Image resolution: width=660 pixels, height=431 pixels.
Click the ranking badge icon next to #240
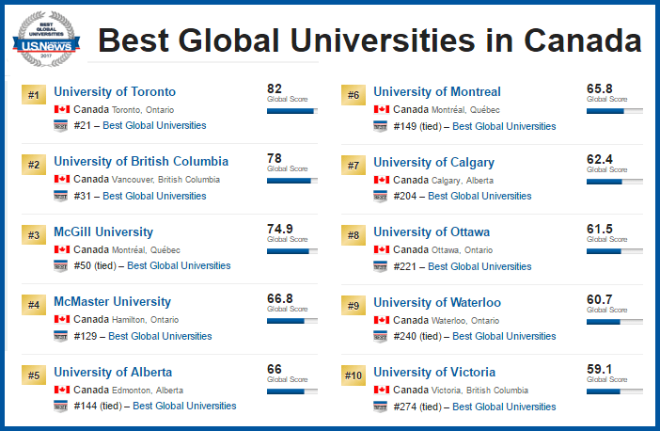tap(381, 336)
